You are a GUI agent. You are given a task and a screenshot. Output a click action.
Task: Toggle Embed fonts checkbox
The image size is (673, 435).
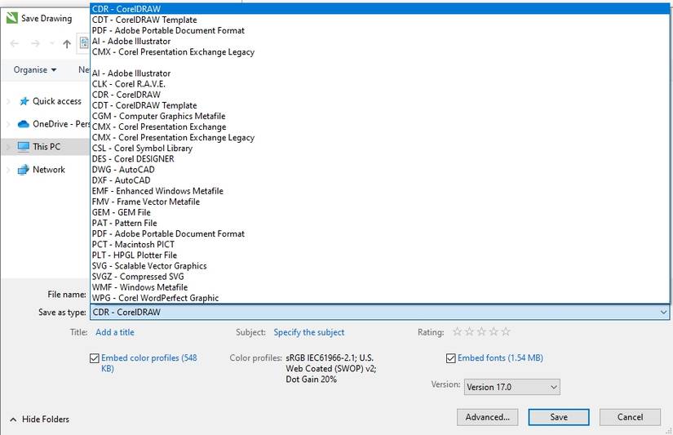[x=450, y=358]
